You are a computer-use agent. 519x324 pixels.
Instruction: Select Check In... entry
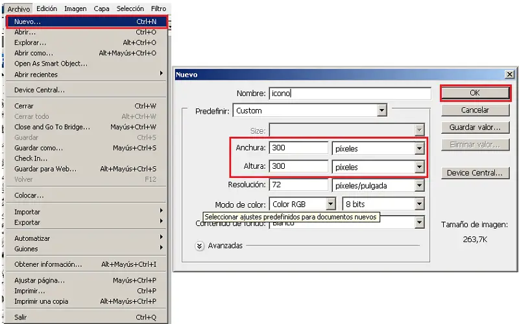click(x=86, y=158)
